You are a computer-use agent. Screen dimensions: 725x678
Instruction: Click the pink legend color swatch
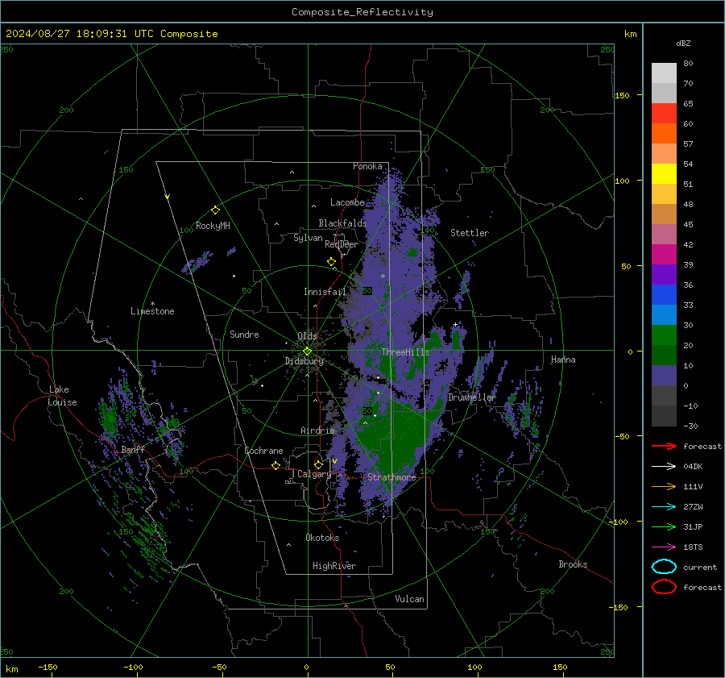[x=664, y=234]
